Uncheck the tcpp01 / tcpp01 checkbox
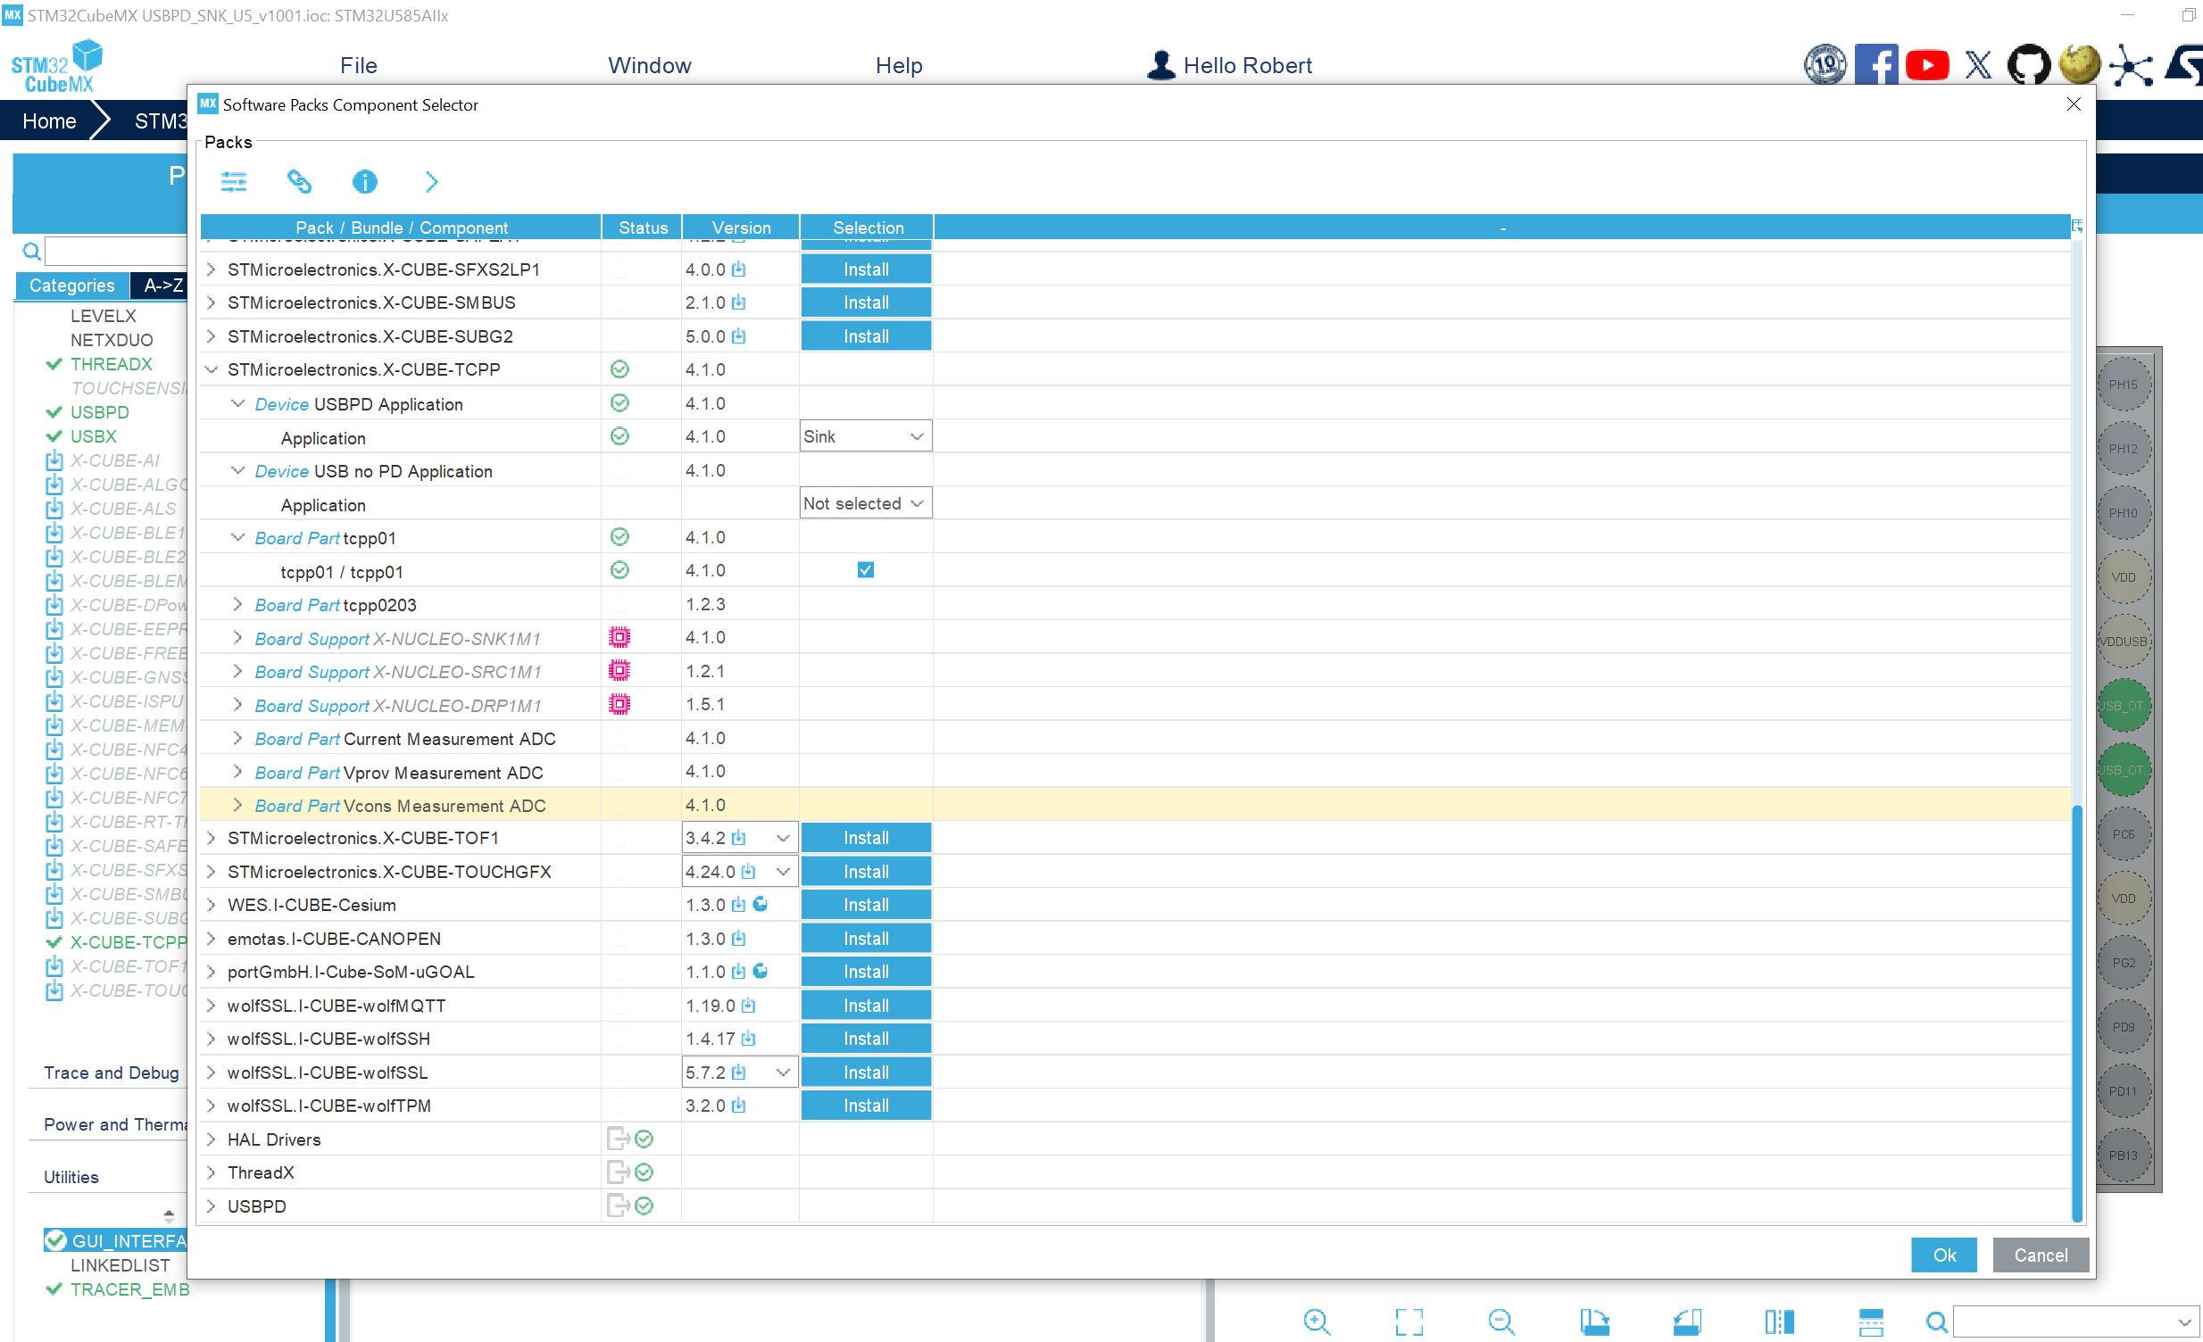The image size is (2203, 1342). [865, 570]
